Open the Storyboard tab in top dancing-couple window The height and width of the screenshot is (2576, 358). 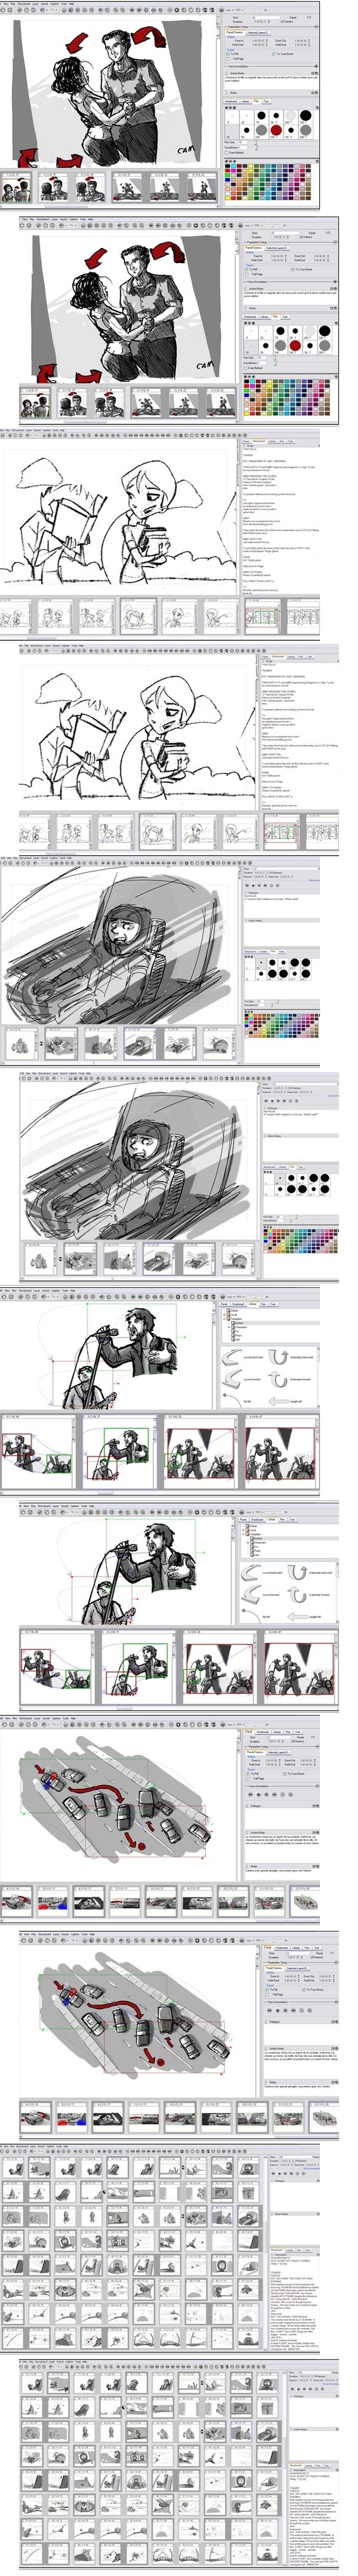pos(231,100)
